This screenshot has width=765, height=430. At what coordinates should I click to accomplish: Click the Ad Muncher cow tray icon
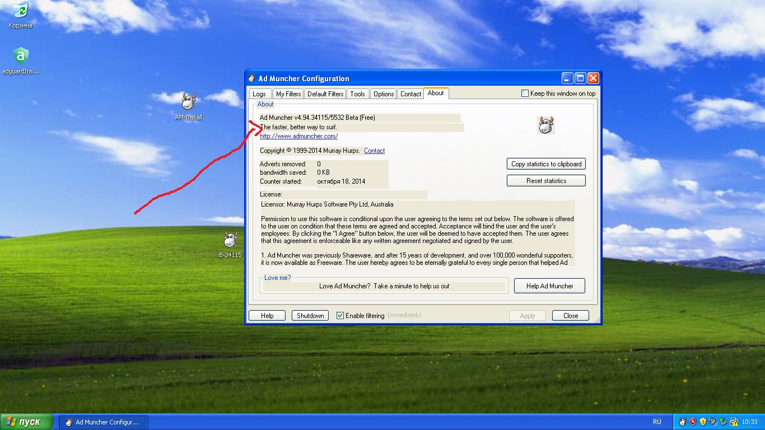coord(683,422)
